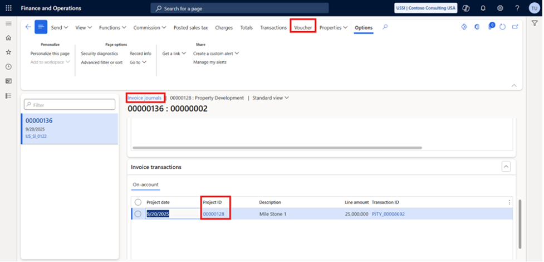Open in Microsoft Office icon
The width and height of the screenshot is (544, 262).
point(477,27)
